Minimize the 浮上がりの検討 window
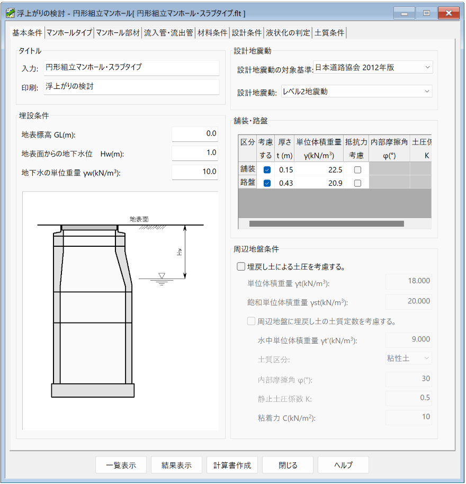This screenshot has height=484, width=466. click(x=404, y=13)
